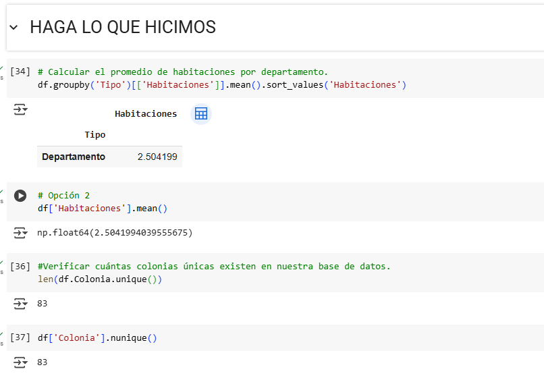Image resolution: width=544 pixels, height=382 pixels.
Task: Open the HAGA LO QUE HICIMOS heading
Action: coord(123,27)
